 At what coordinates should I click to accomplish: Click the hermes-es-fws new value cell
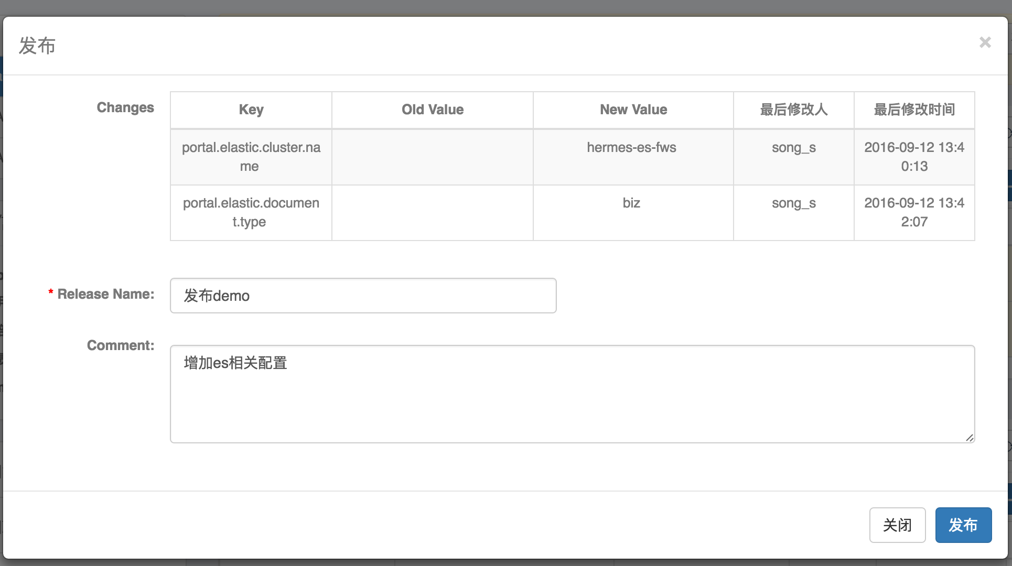[x=632, y=148]
